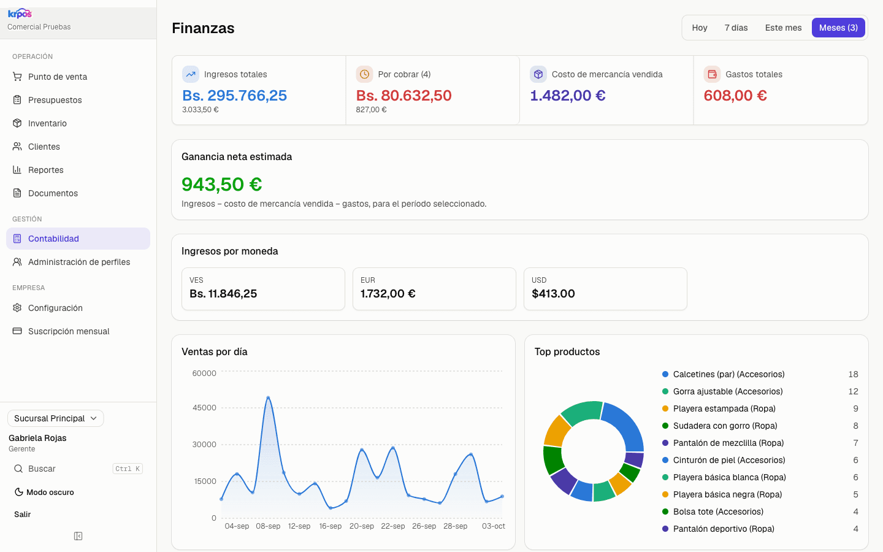Click the credit card icon for Suscripción mensual
Viewport: 883px width, 552px height.
point(17,331)
